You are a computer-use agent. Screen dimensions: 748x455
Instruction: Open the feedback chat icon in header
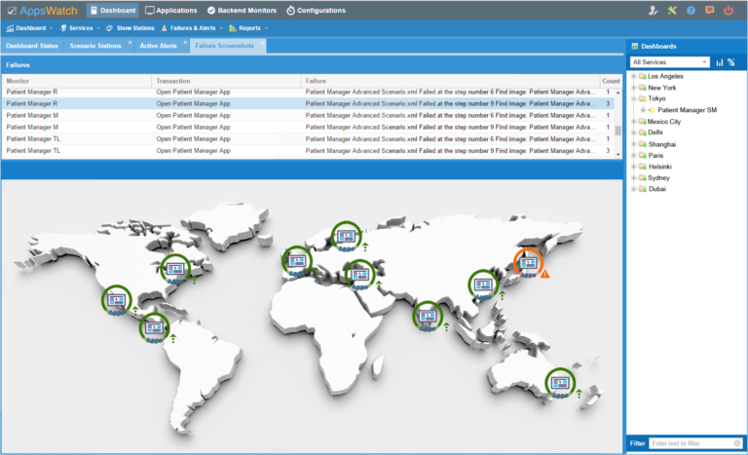tap(710, 10)
